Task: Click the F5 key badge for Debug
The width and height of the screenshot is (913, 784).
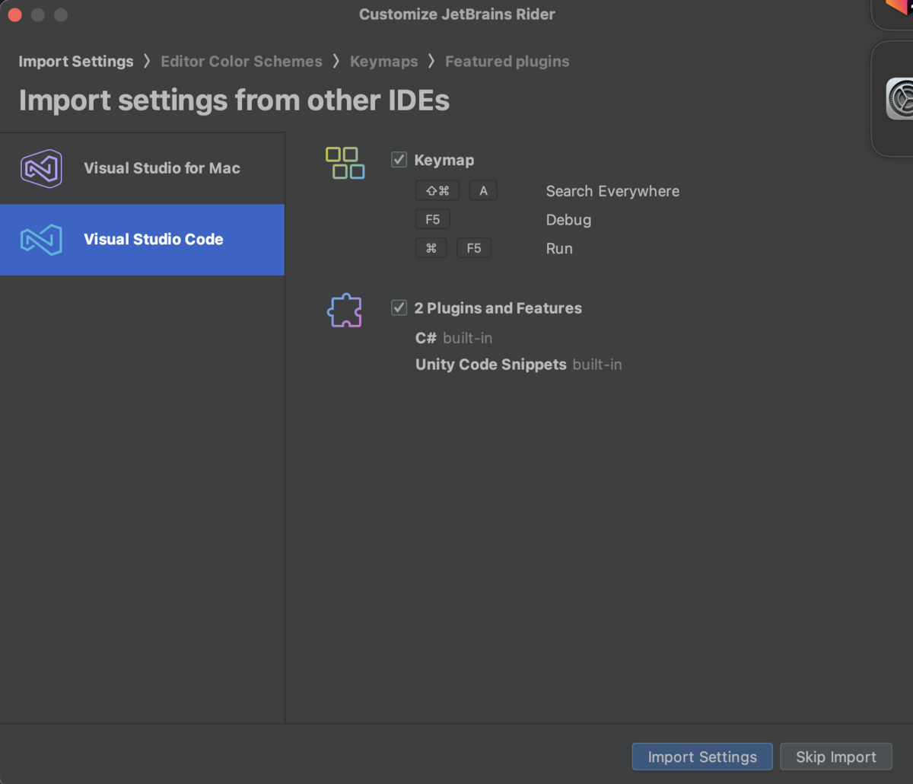Action: coord(432,218)
